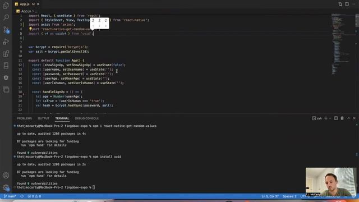
Task: Click the Open Changes icon in editor title bar
Action: tap(340, 4)
